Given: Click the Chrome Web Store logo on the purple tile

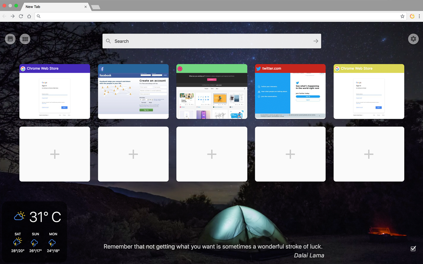Looking at the screenshot, I should point(23,68).
